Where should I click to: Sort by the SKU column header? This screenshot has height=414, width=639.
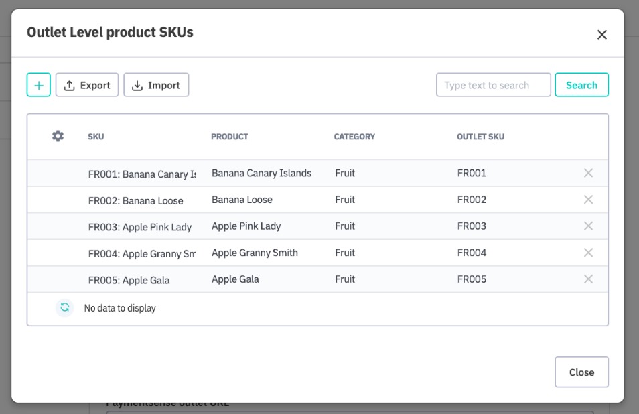[x=96, y=137]
